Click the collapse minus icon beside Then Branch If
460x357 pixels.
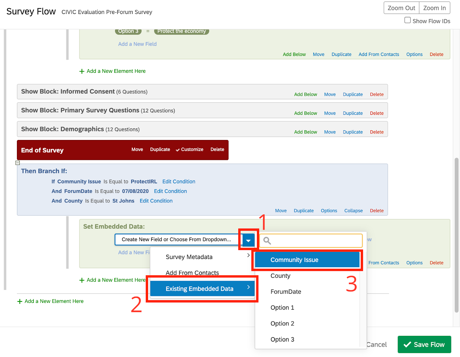(x=18, y=163)
